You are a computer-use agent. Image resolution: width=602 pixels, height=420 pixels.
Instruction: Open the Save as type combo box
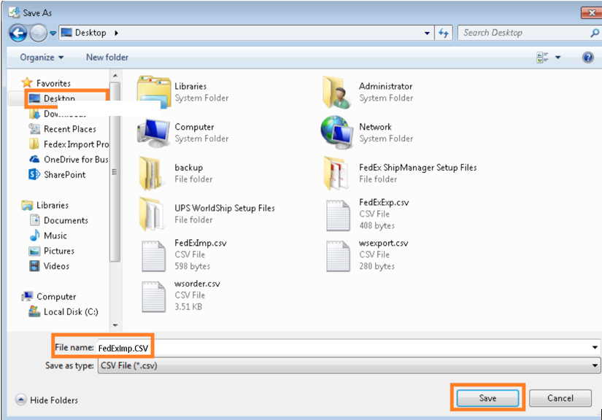(349, 365)
